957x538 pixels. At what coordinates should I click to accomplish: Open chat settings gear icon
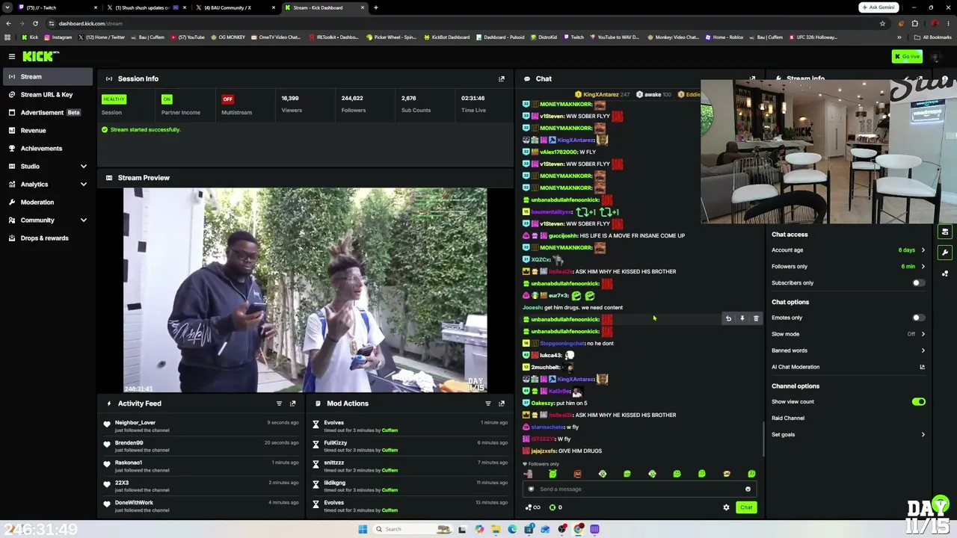[x=726, y=507]
